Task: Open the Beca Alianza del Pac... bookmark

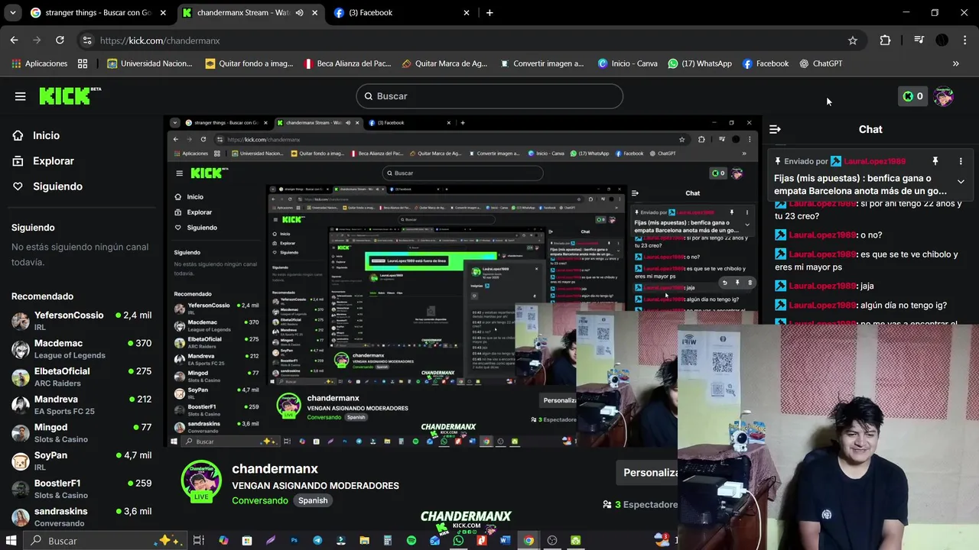Action: tap(348, 63)
